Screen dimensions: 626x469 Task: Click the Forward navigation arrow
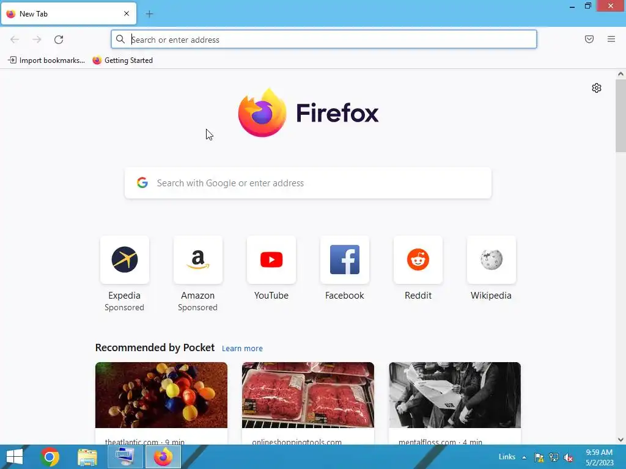(x=37, y=40)
